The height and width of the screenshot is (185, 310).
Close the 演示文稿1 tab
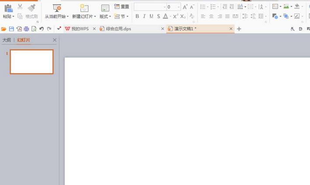[231, 29]
